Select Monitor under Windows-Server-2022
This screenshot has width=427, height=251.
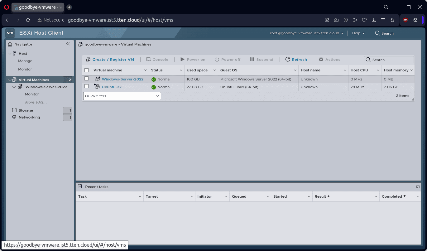coord(32,94)
